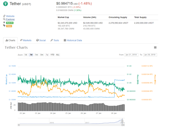This screenshot has width=176, height=127.
Task: Switch to the Markets tab
Action: 26,40
